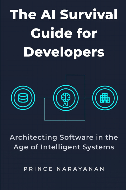
Task: Click the database cylinder icon
Action: 23,98
